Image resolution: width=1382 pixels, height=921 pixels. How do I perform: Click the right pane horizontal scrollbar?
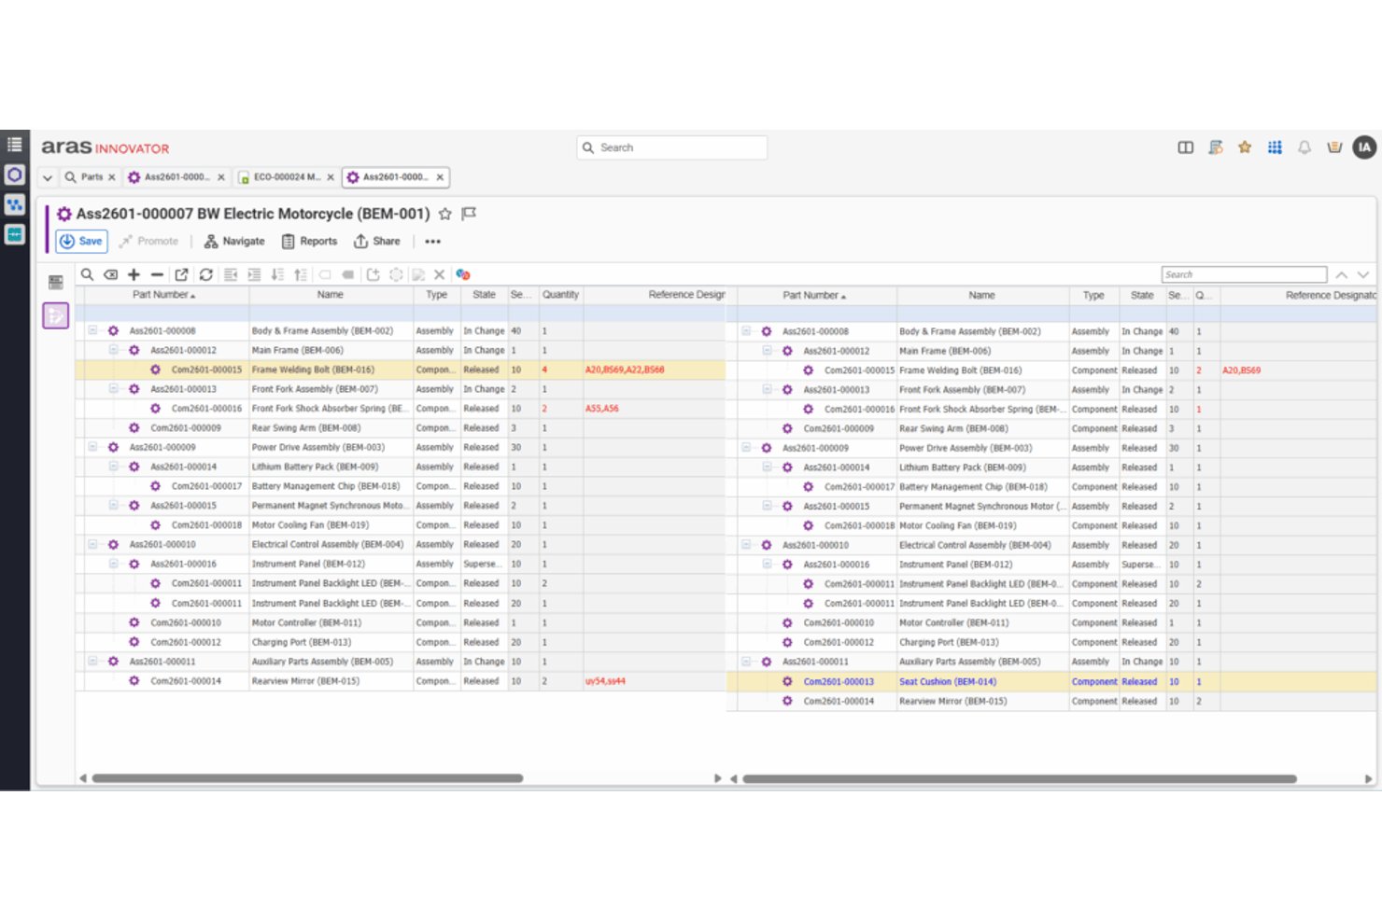[1019, 778]
